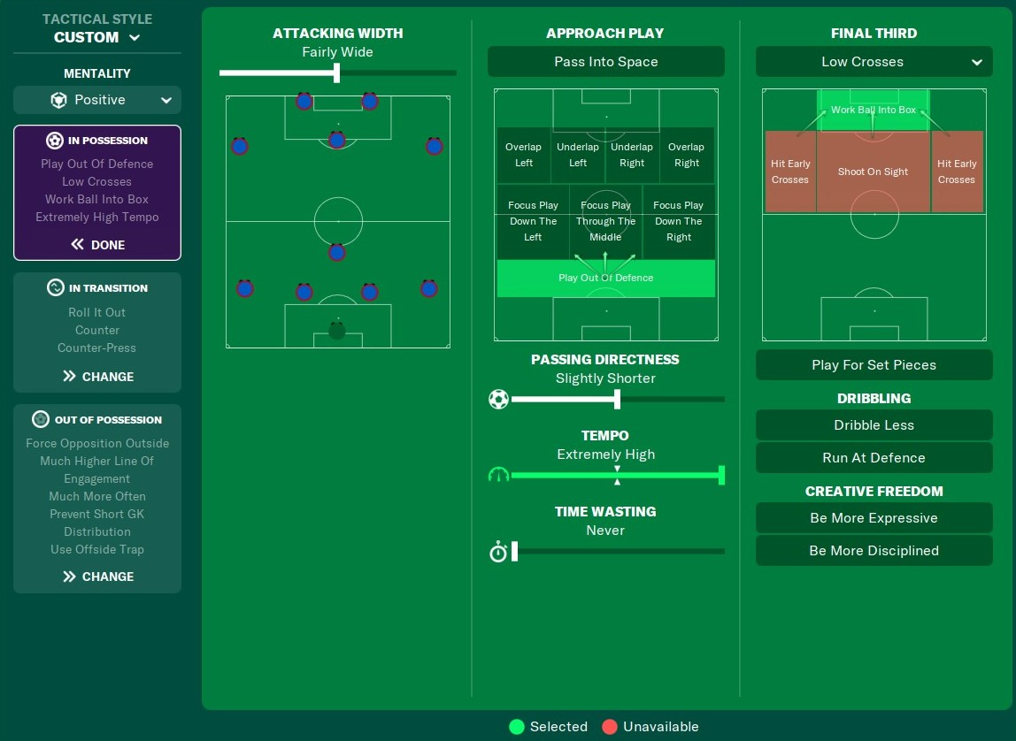Screen dimensions: 1016x741
Task: Click the tempo gauge icon
Action: (x=498, y=476)
